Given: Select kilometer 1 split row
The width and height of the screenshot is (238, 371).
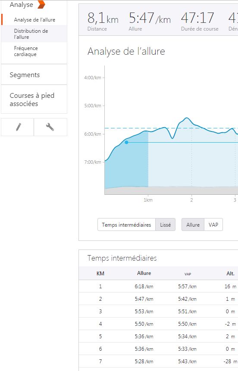Looking at the screenshot, I should (158, 286).
